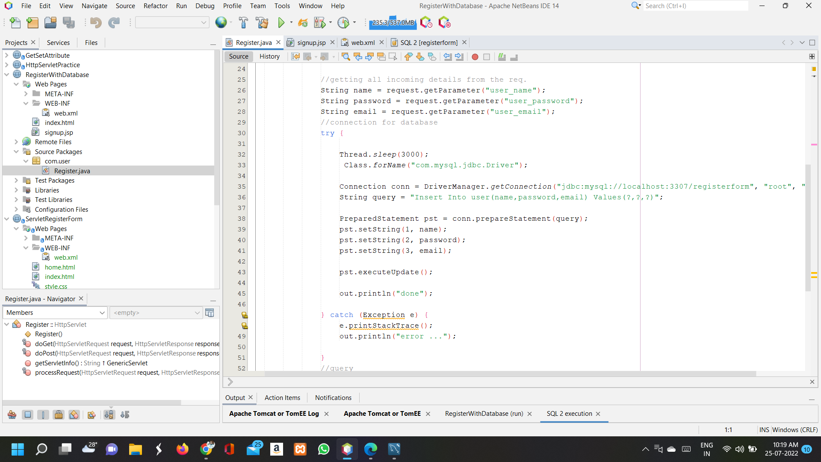Toggle Sort by Name A-Z in Navigator
This screenshot has height=462, width=821.
click(x=109, y=415)
